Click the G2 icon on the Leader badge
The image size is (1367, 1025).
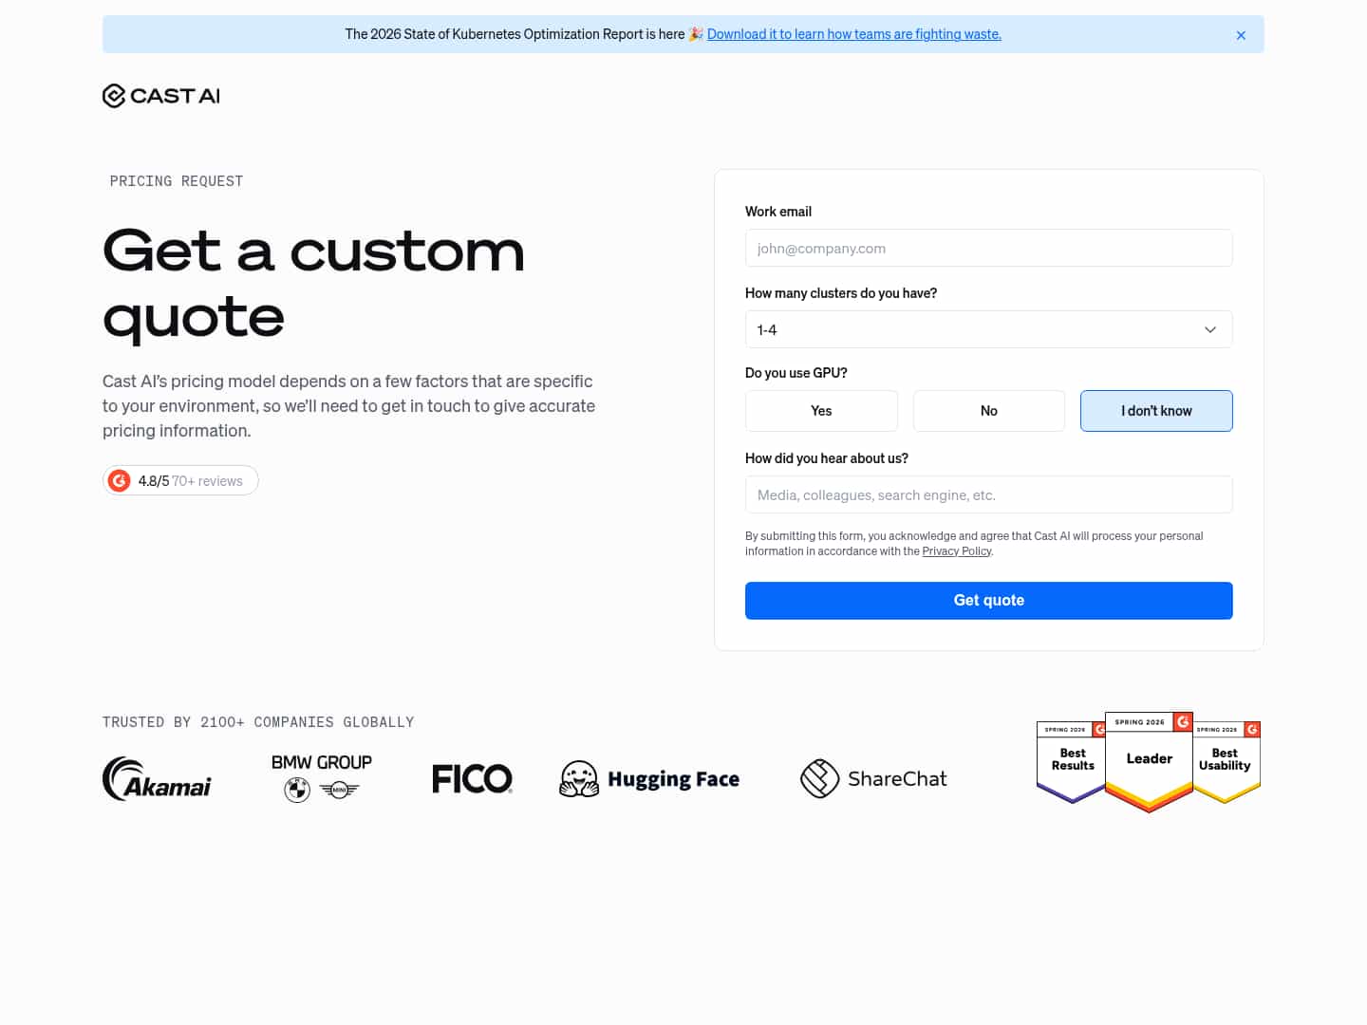pos(1183,722)
